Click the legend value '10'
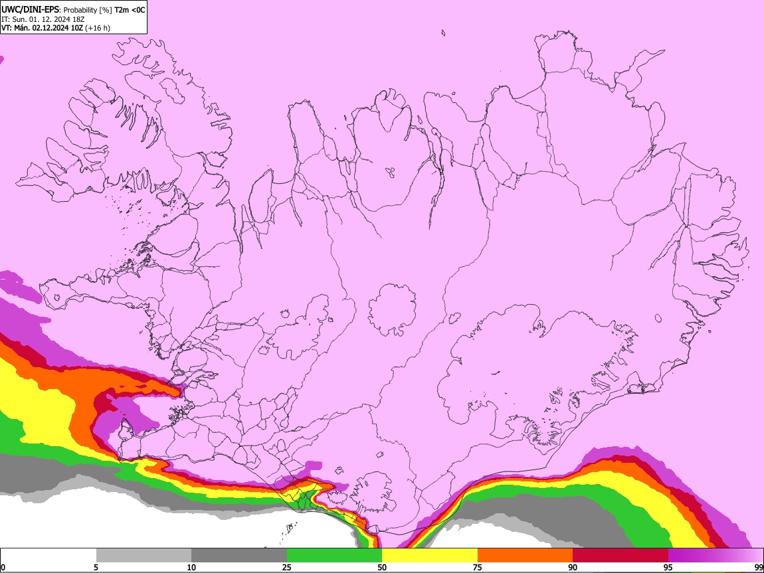The height and width of the screenshot is (573, 764). click(191, 568)
